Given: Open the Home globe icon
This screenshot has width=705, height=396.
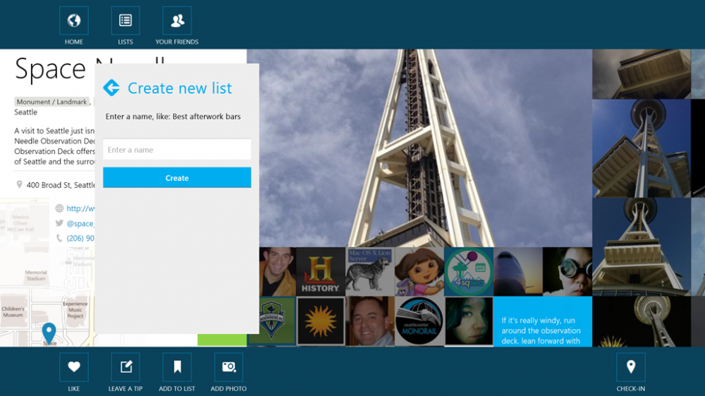Looking at the screenshot, I should 74,21.
